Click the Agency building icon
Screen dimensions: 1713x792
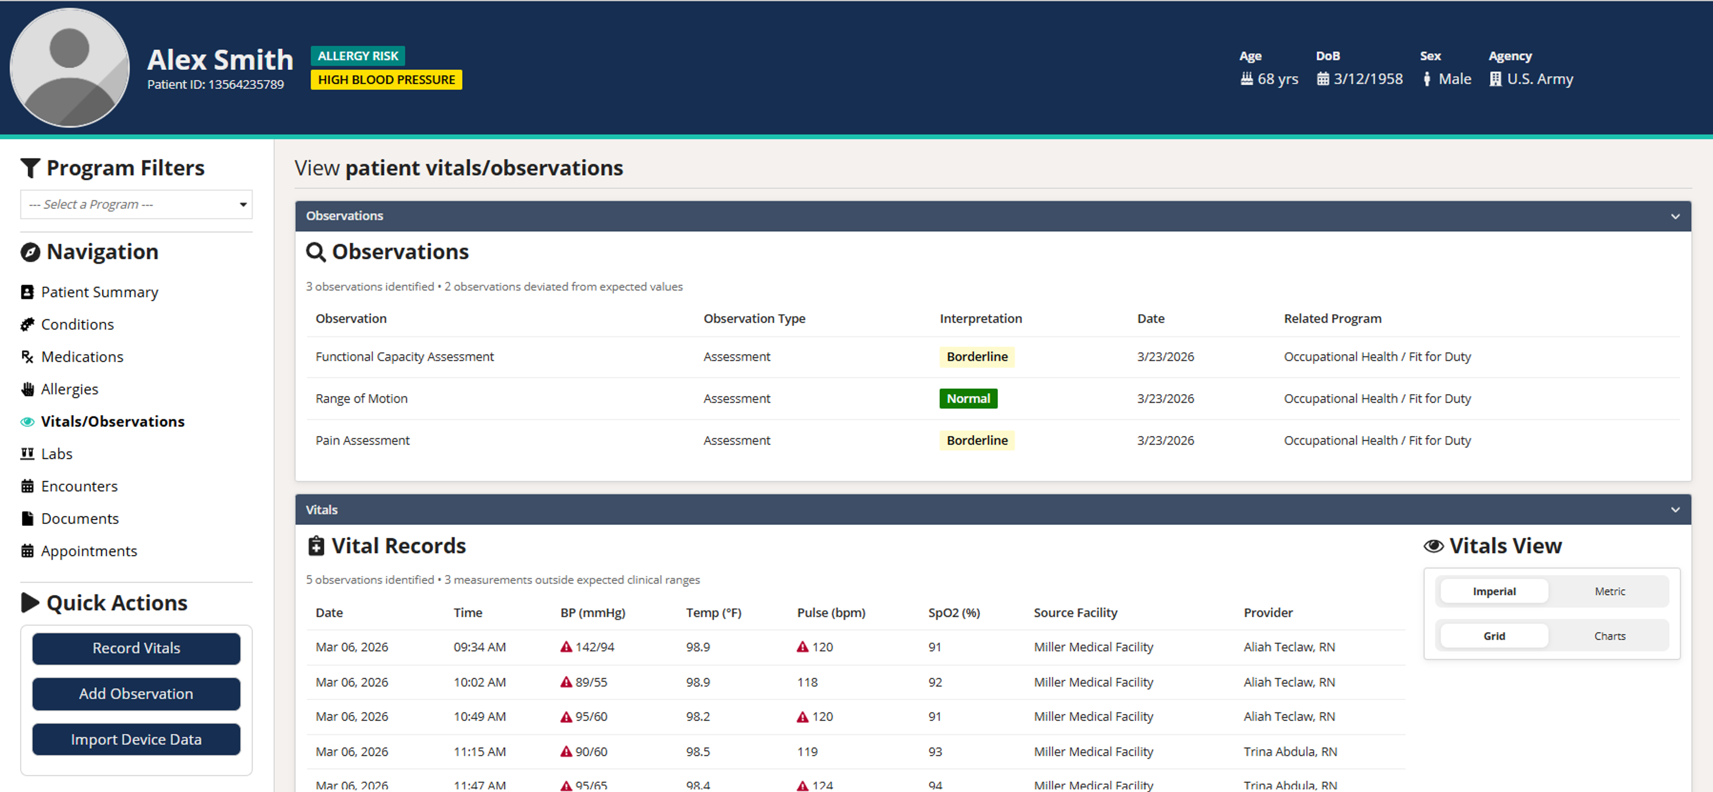coord(1496,79)
